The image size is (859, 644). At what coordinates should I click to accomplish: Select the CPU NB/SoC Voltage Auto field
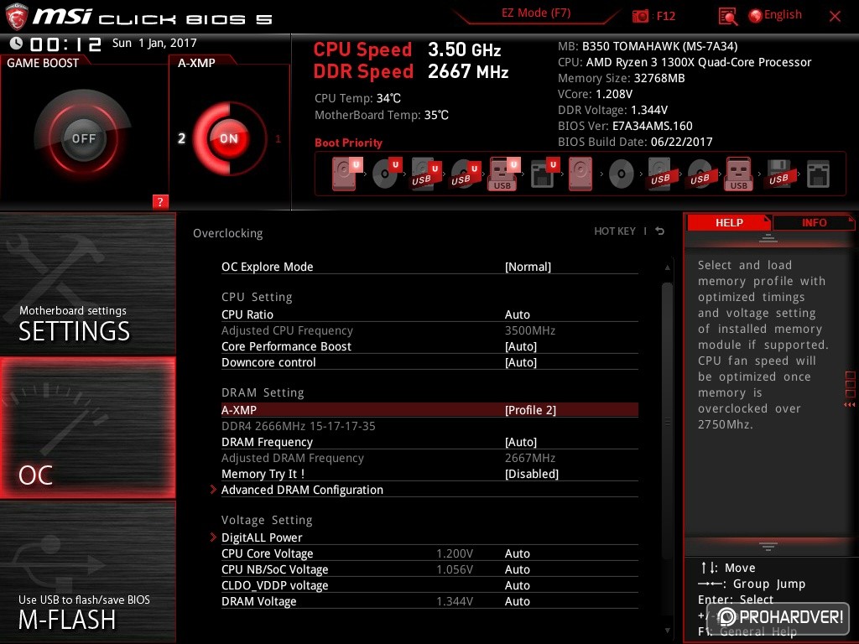[517, 569]
